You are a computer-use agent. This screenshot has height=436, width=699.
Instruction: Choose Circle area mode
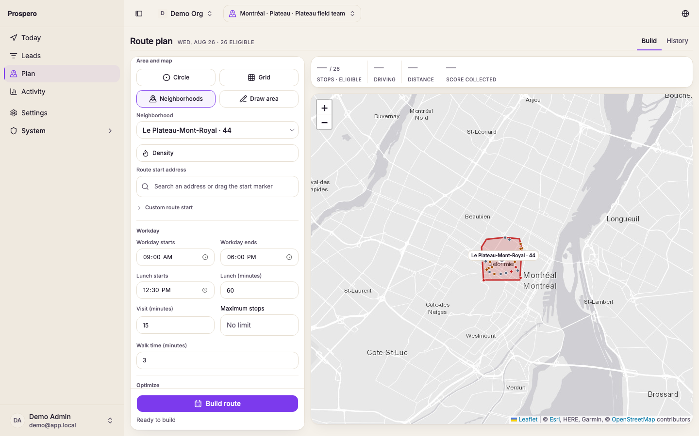point(176,78)
